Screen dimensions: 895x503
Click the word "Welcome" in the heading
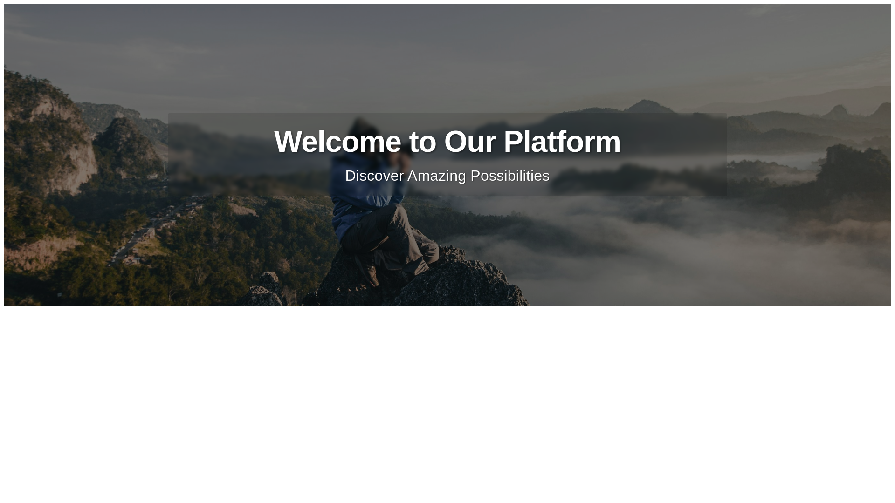337,142
